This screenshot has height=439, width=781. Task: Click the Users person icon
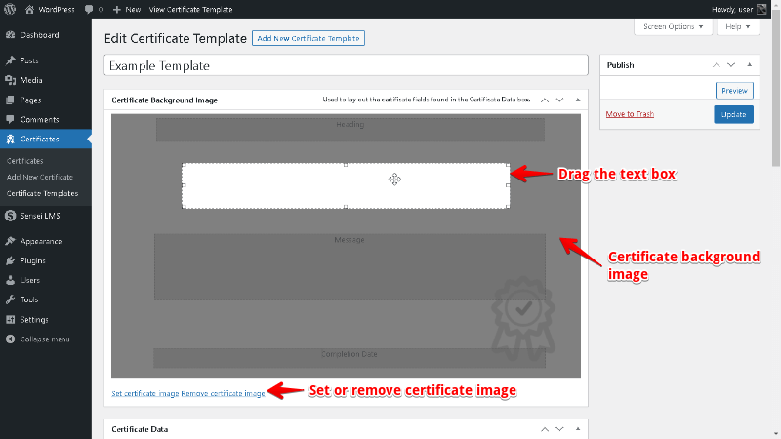[x=10, y=280]
